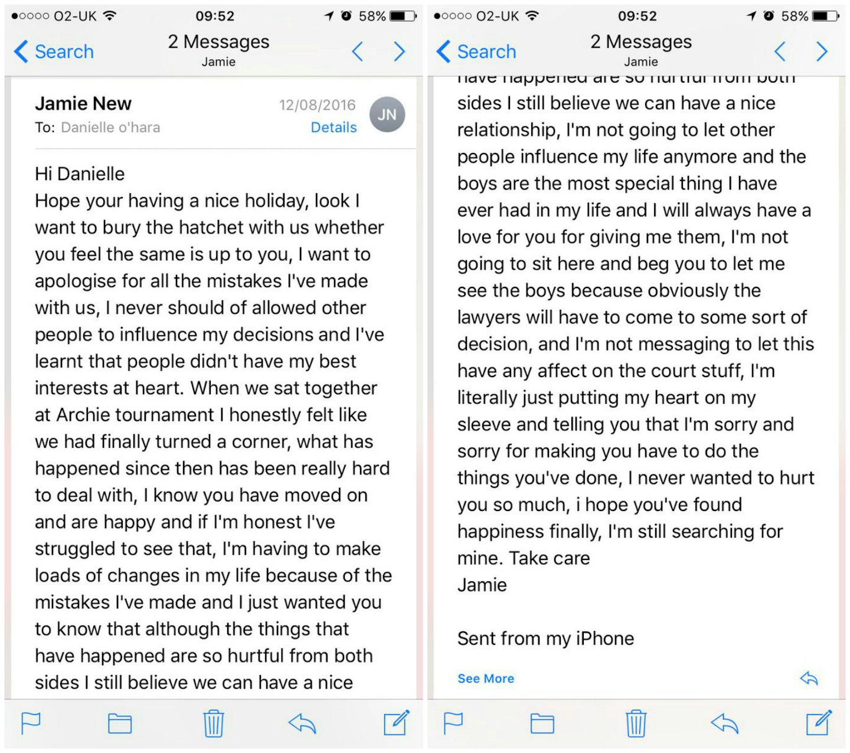Tap the folder icon in right screenshot toolbar
The image size is (850, 753).
(x=542, y=723)
